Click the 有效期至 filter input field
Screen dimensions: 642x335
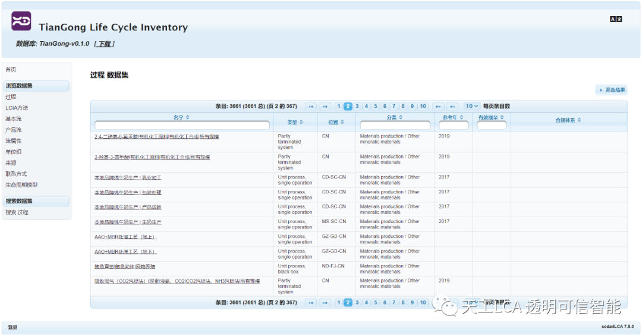click(x=492, y=126)
